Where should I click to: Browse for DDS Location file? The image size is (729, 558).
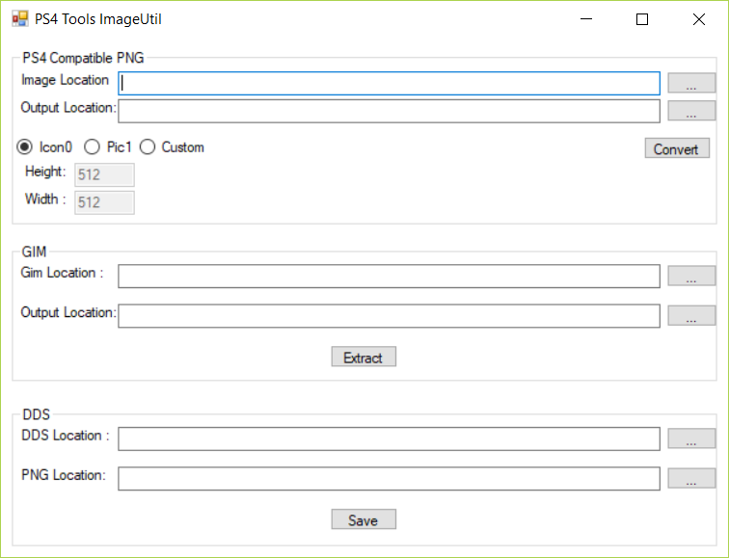[691, 438]
